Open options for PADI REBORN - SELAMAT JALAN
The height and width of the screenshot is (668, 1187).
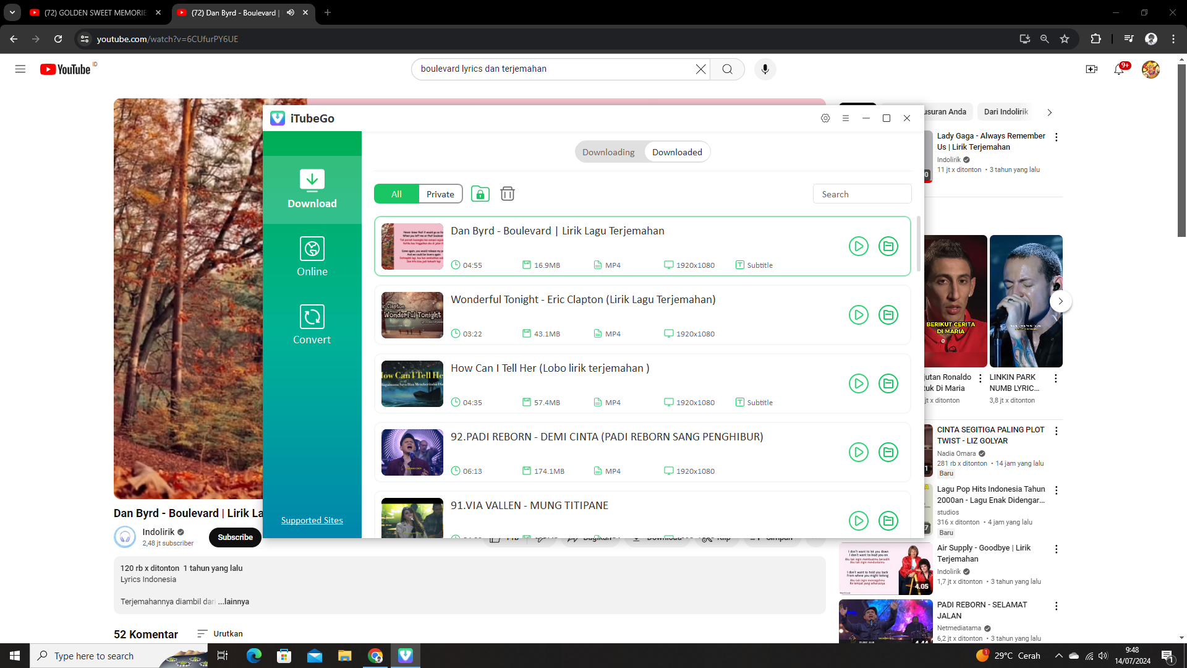pyautogui.click(x=1057, y=606)
